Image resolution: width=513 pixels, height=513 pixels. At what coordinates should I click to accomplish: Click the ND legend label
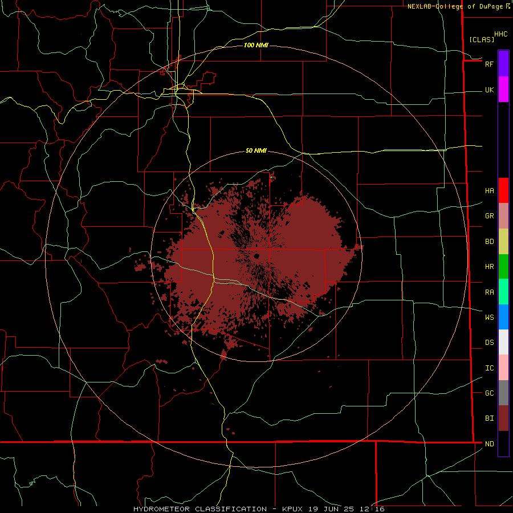[490, 444]
